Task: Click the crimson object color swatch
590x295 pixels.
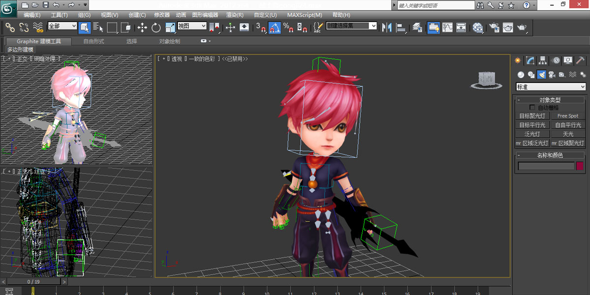Action: pyautogui.click(x=580, y=166)
